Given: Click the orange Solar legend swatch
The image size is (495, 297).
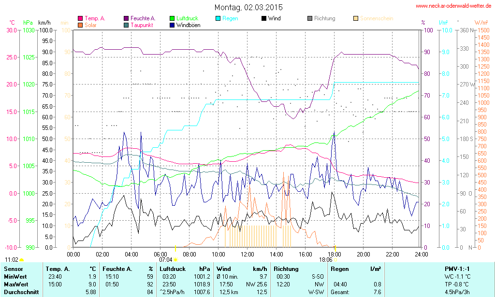Looking at the screenshot, I should point(80,25).
